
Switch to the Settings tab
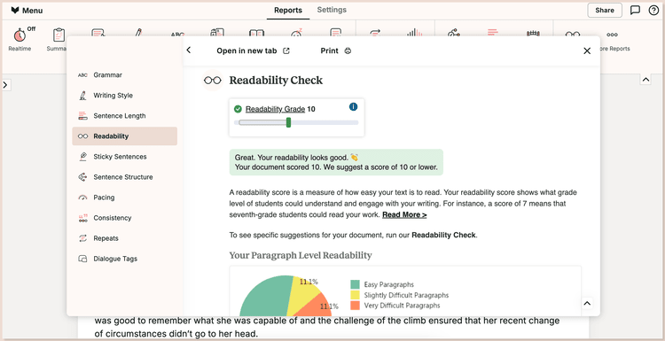point(332,10)
